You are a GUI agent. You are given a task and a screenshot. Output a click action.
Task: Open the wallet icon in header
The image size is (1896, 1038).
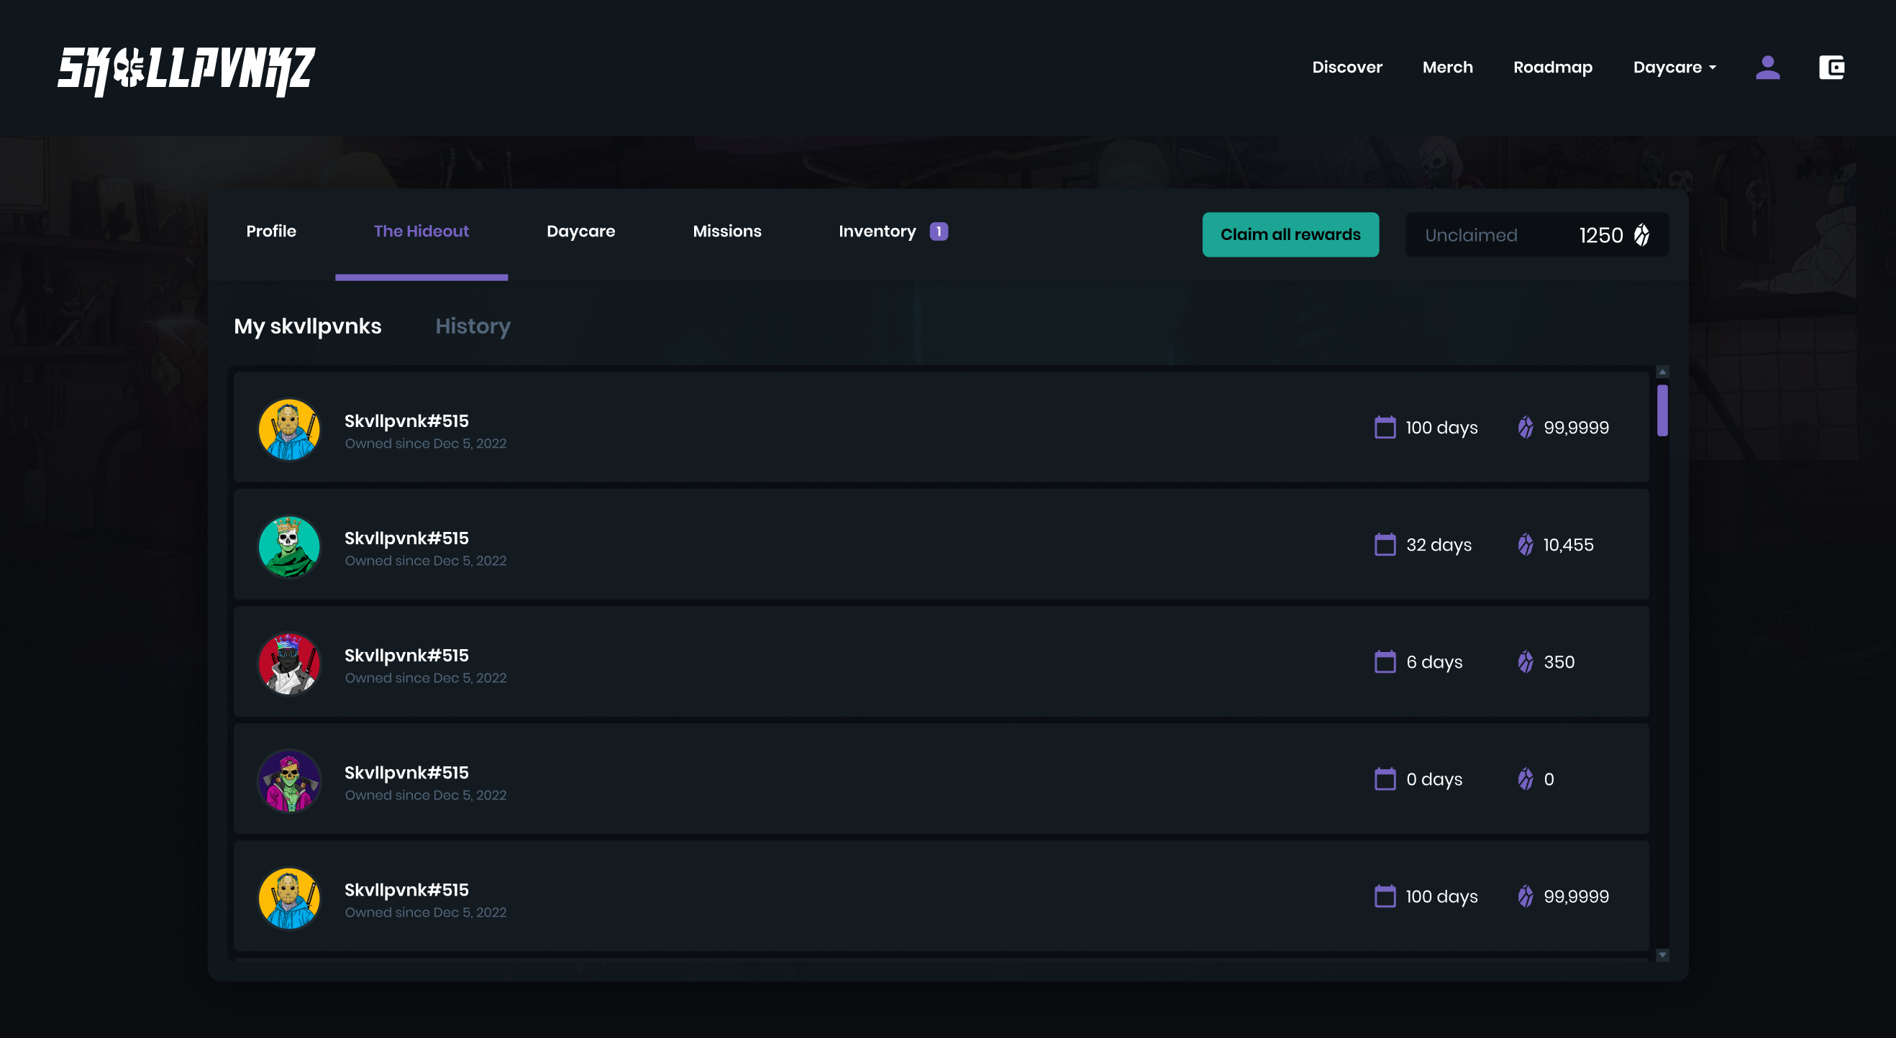[1831, 67]
